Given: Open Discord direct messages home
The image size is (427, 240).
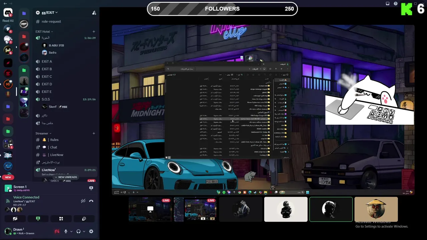Looking at the screenshot, I should (8, 13).
